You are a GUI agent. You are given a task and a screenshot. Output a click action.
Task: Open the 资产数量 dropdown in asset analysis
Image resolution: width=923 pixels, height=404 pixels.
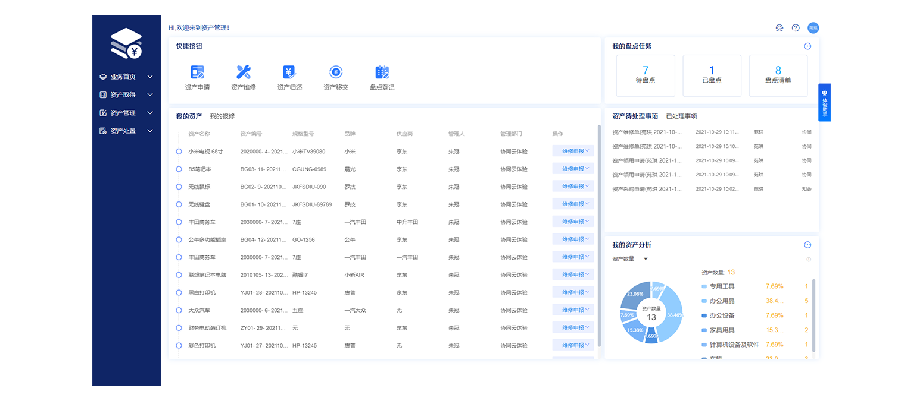tap(630, 259)
